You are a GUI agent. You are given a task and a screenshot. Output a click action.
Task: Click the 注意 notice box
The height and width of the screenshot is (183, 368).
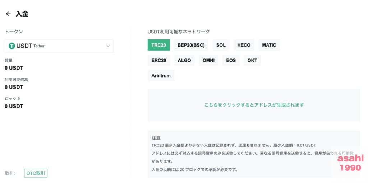point(254,154)
